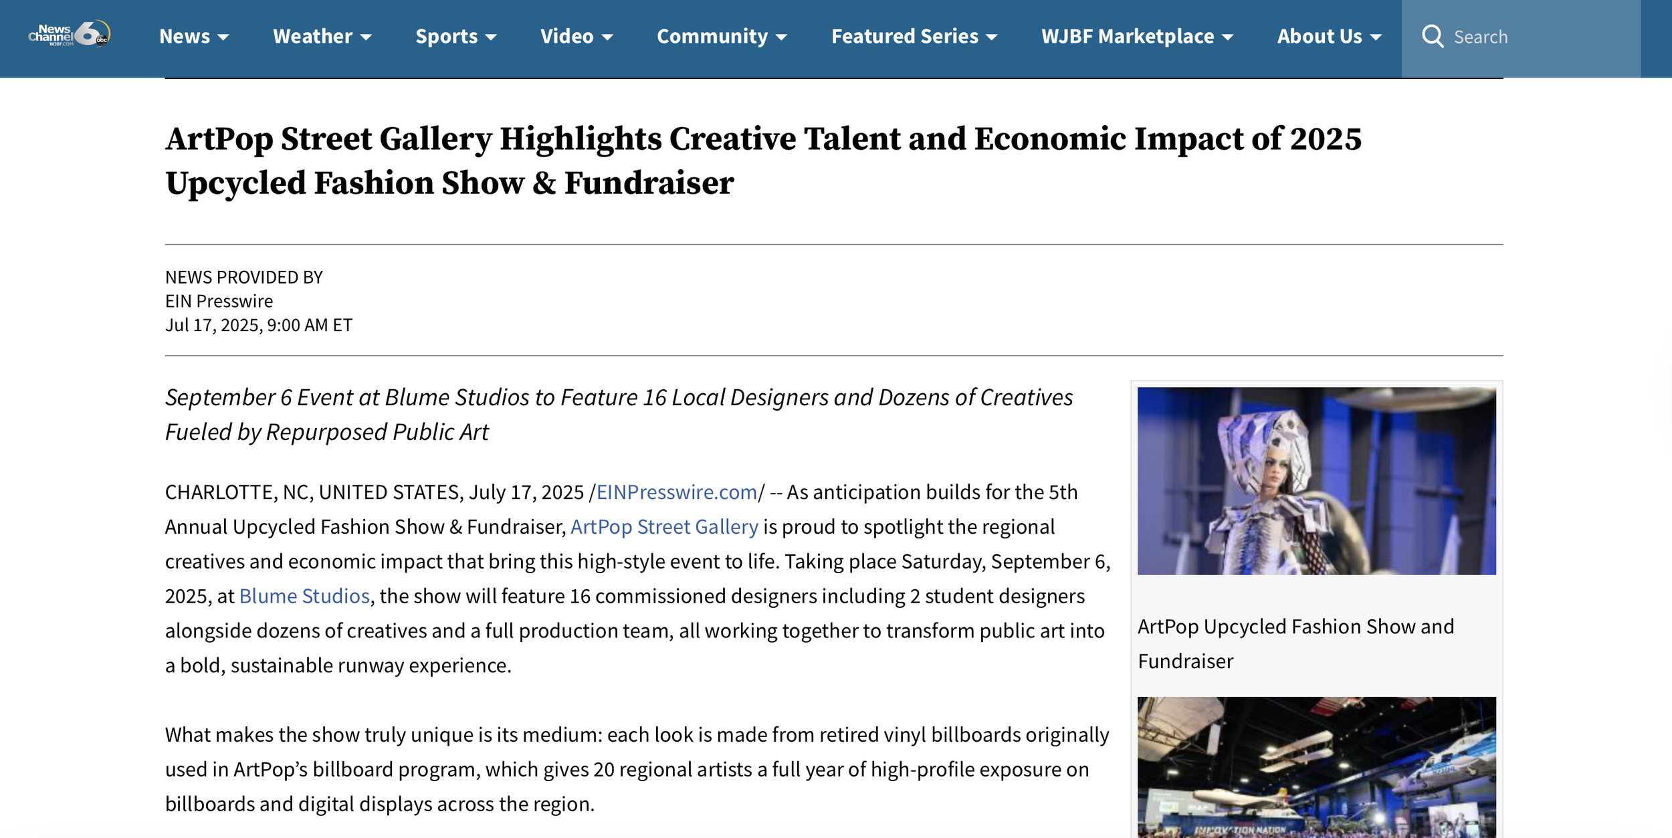Expand the News dropdown arrow

click(223, 37)
